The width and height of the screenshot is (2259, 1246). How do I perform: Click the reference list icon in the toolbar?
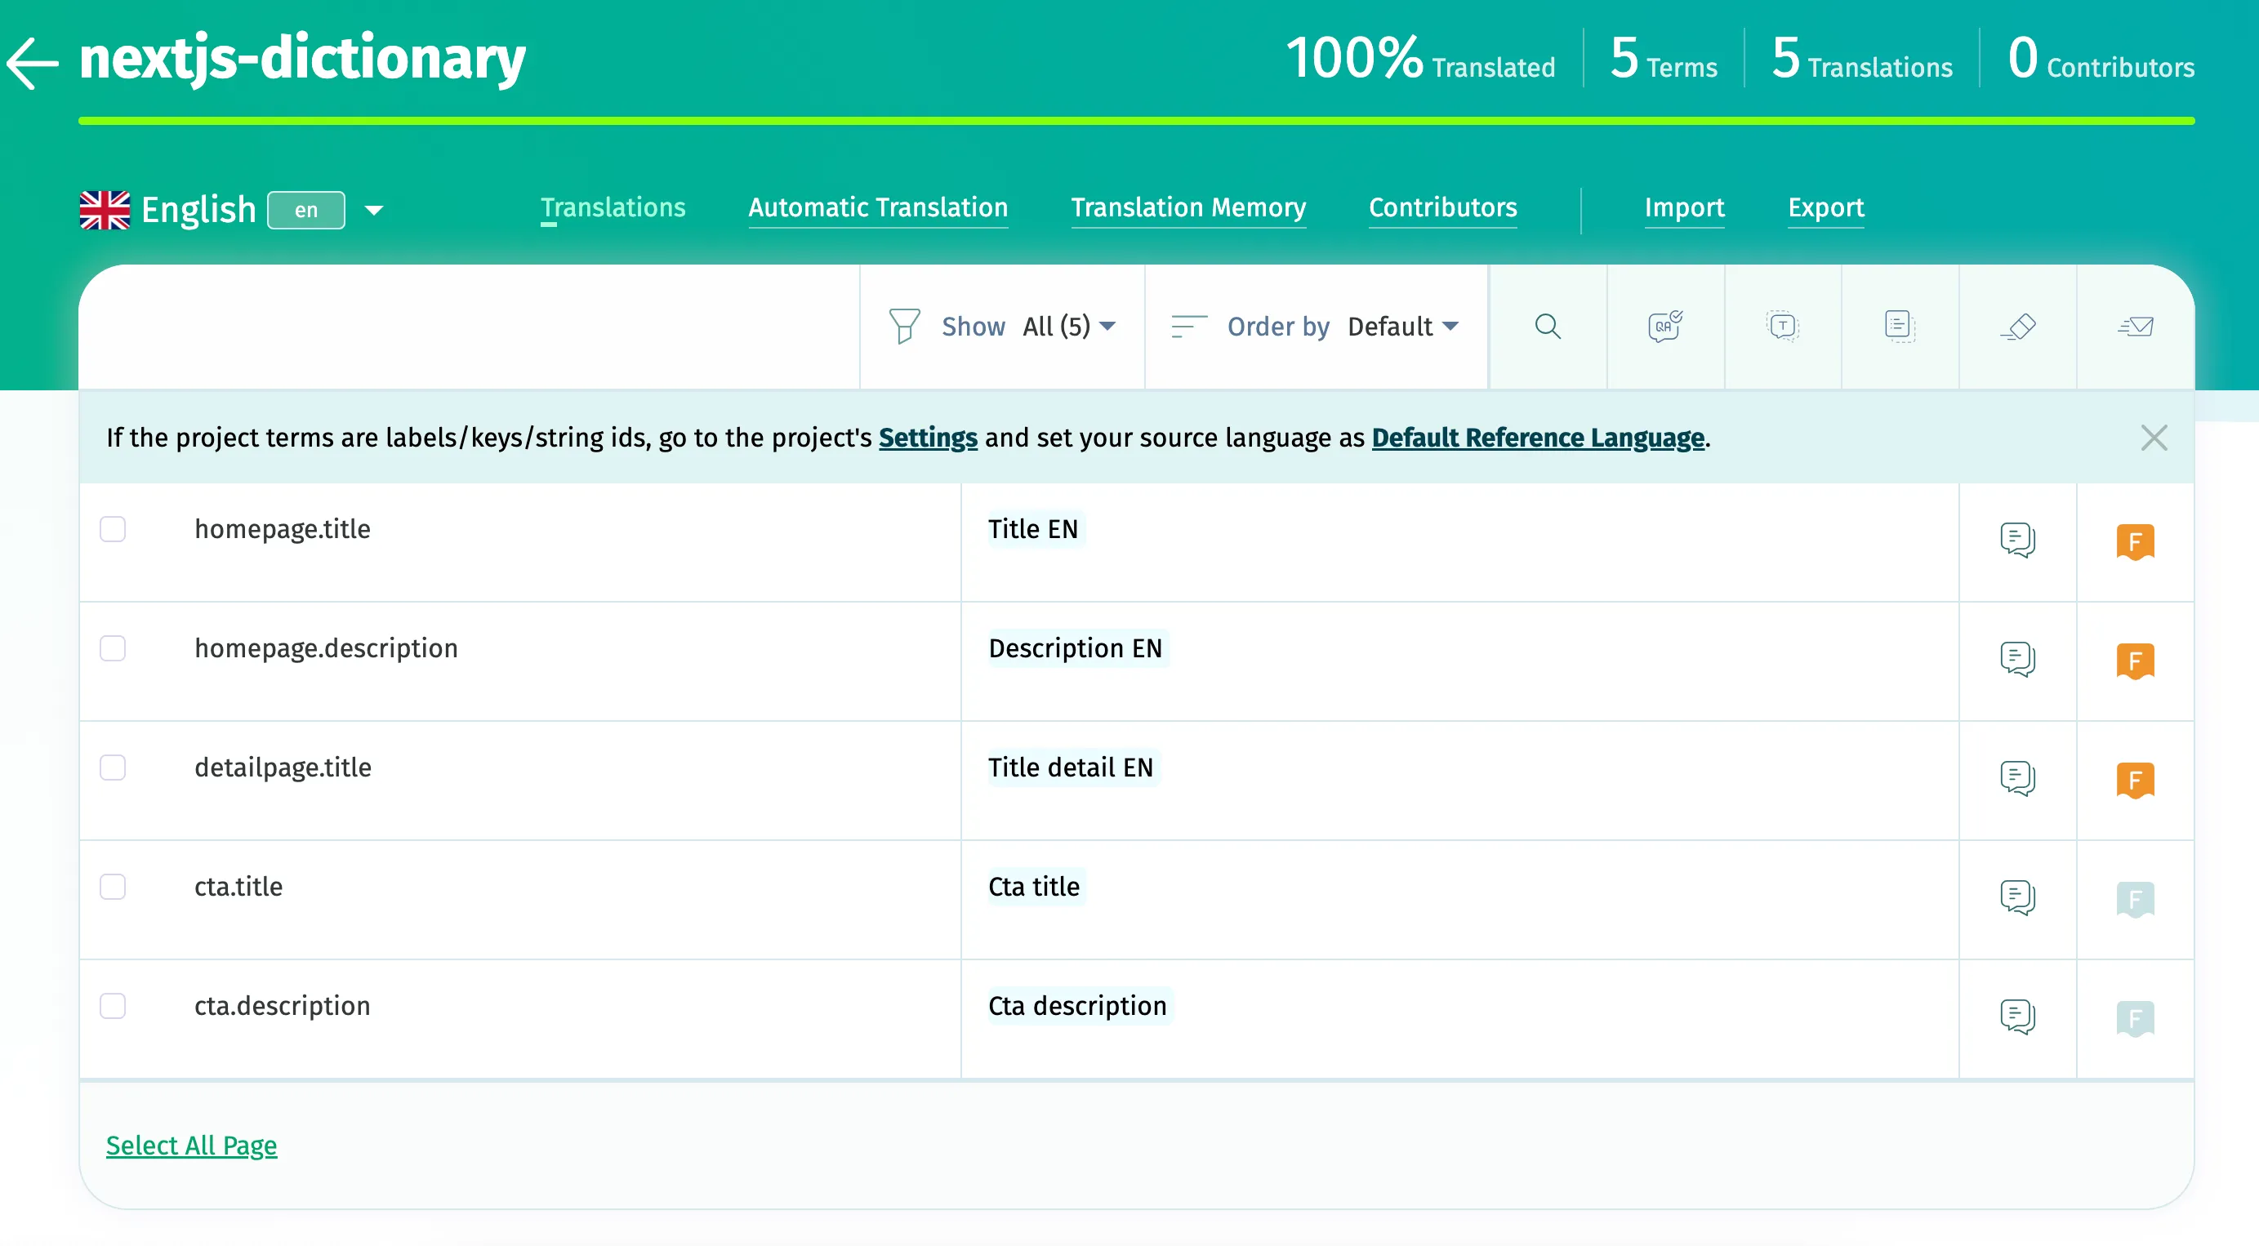(1900, 326)
